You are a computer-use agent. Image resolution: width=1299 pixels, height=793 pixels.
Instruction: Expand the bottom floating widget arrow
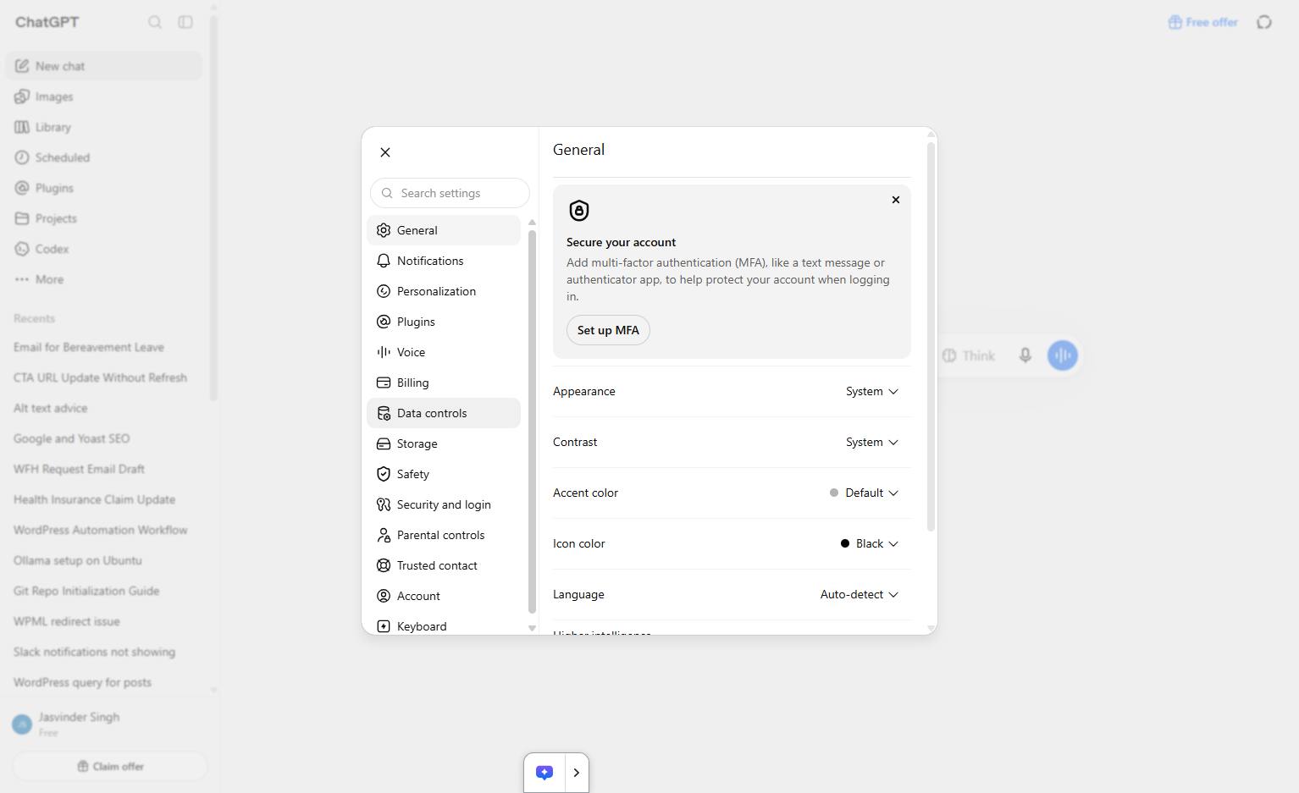point(577,773)
